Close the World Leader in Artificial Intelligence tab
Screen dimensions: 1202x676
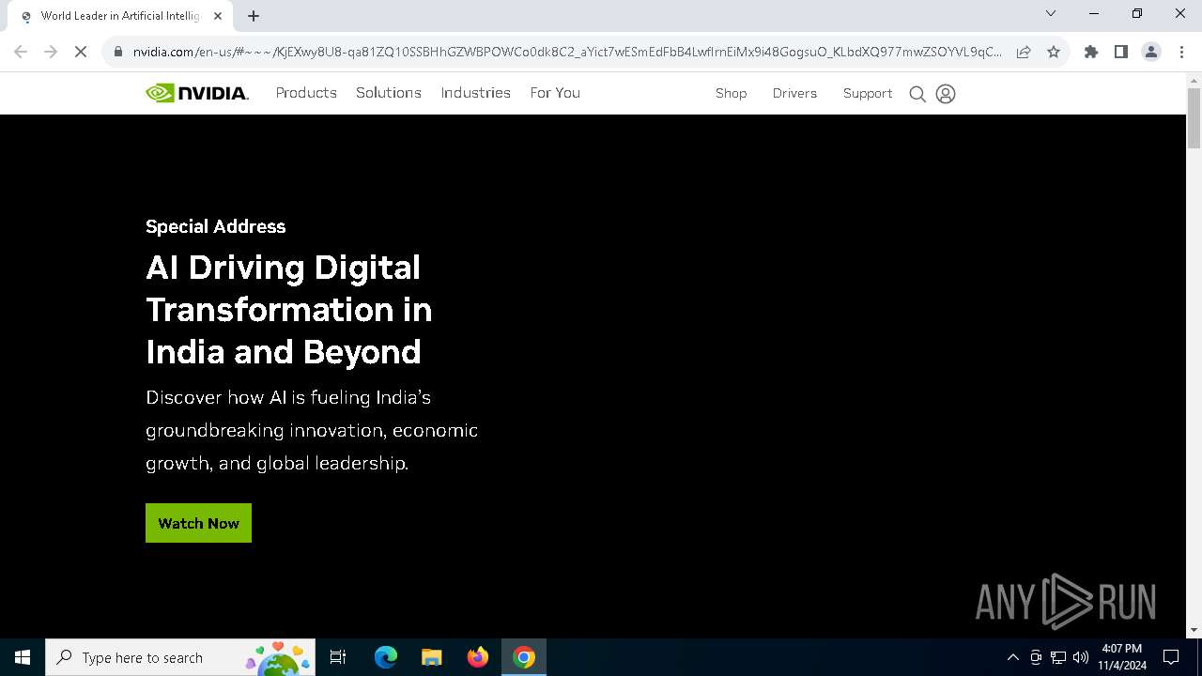coord(218,16)
